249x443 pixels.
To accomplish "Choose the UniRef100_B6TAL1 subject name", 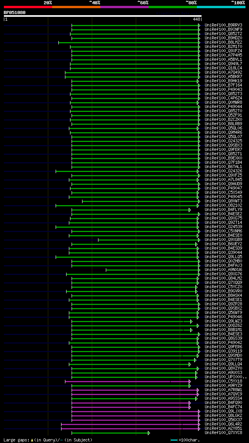I will pos(223,167).
